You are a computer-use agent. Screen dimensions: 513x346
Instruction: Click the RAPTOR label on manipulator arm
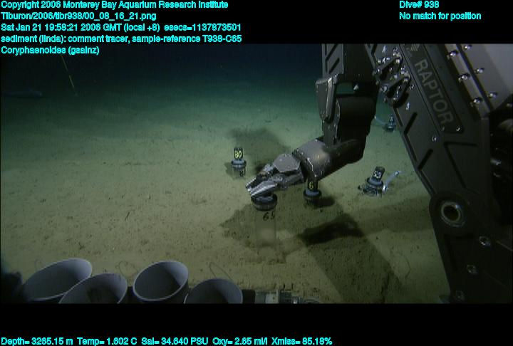434,93
